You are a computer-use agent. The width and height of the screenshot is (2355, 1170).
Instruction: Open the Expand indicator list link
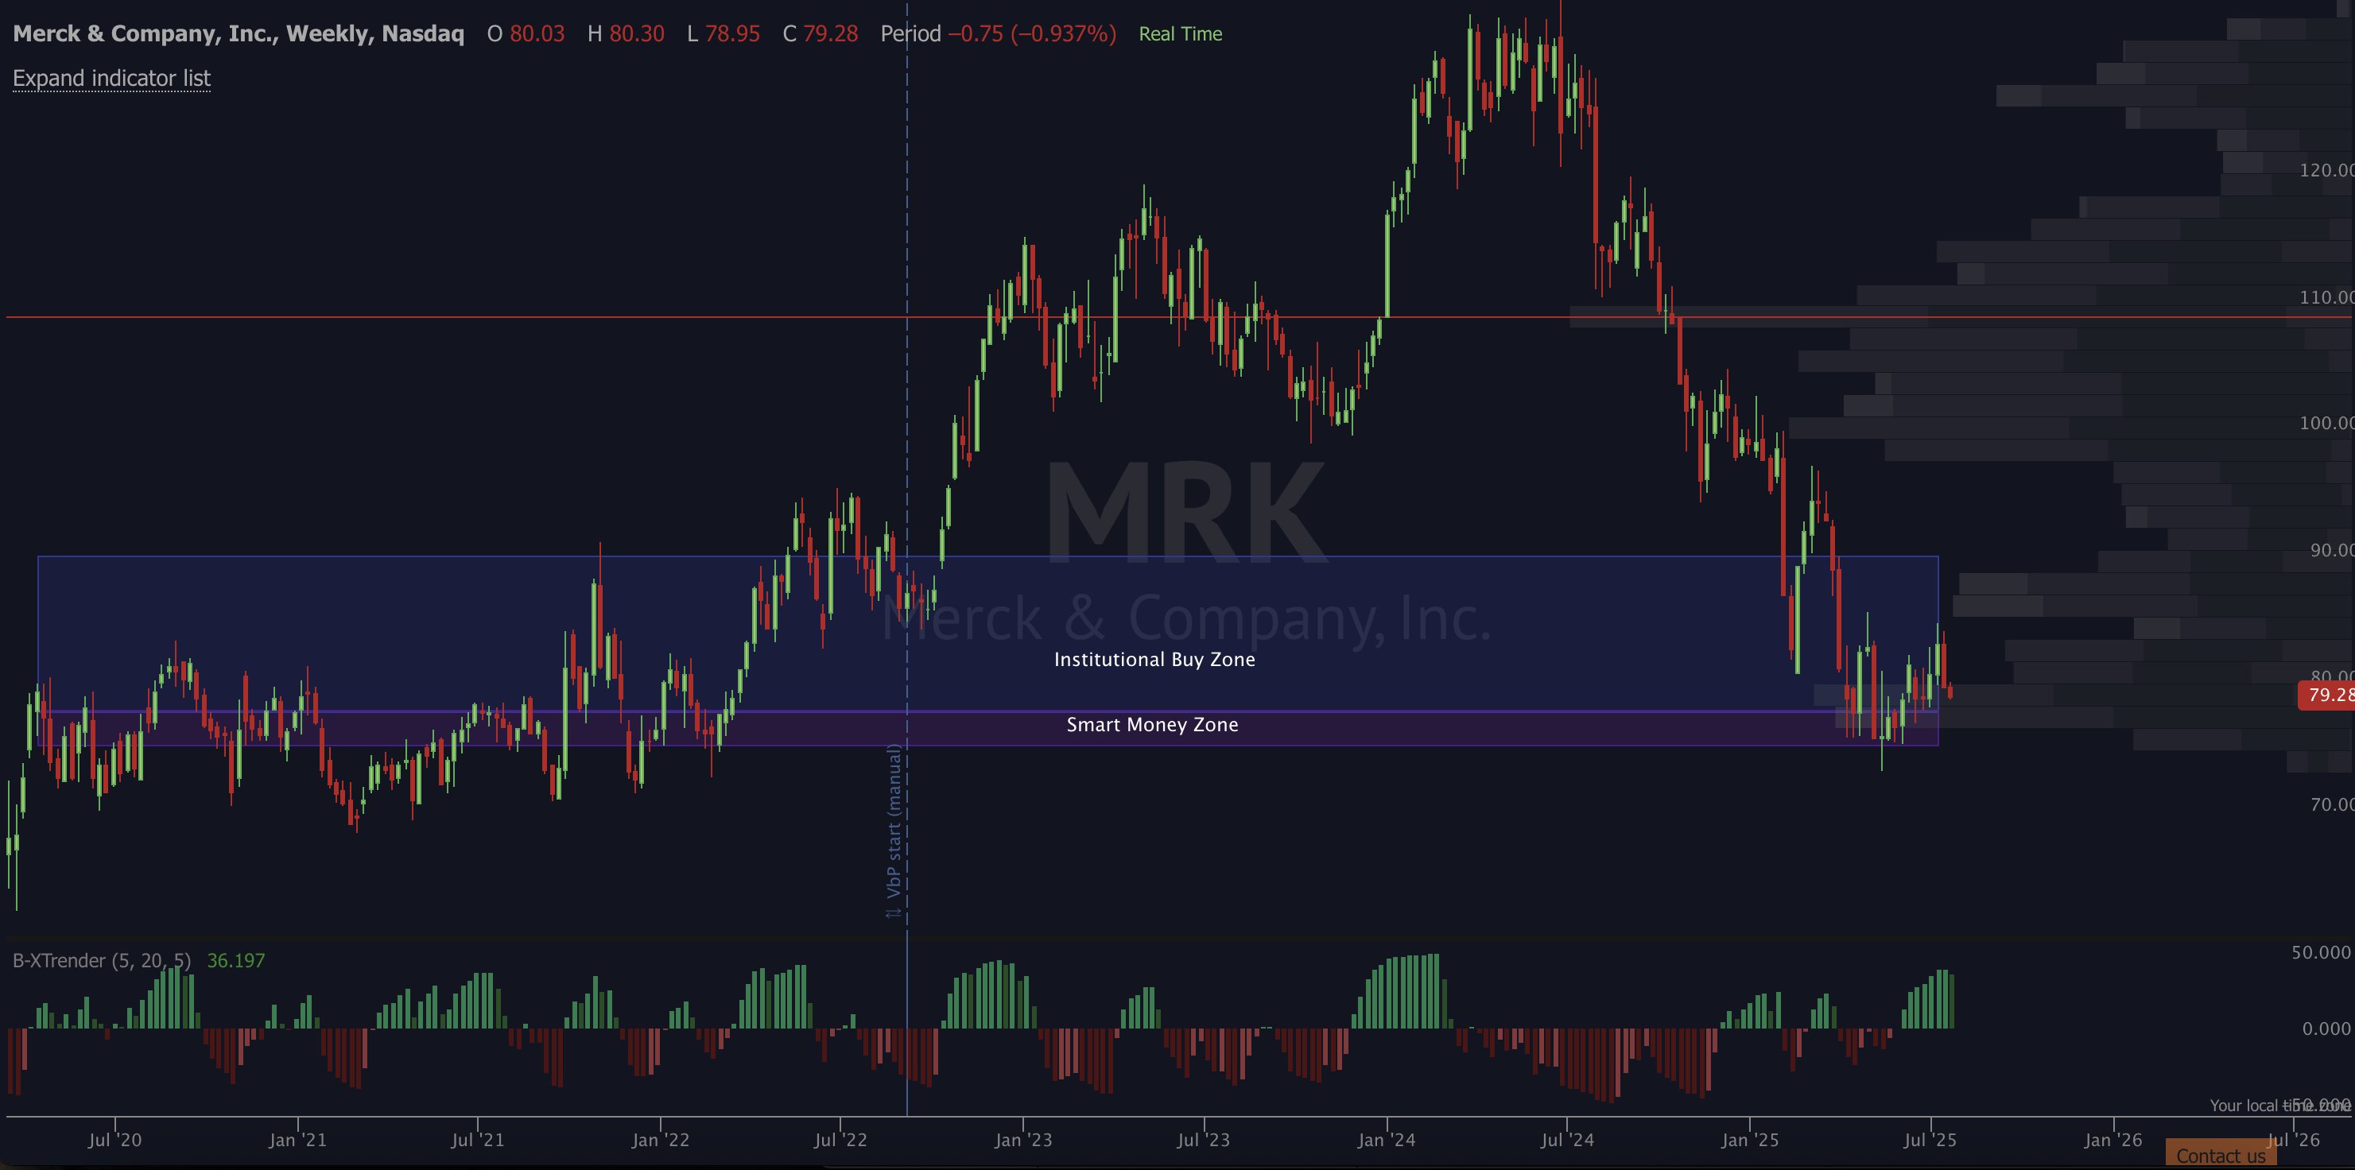[111, 79]
